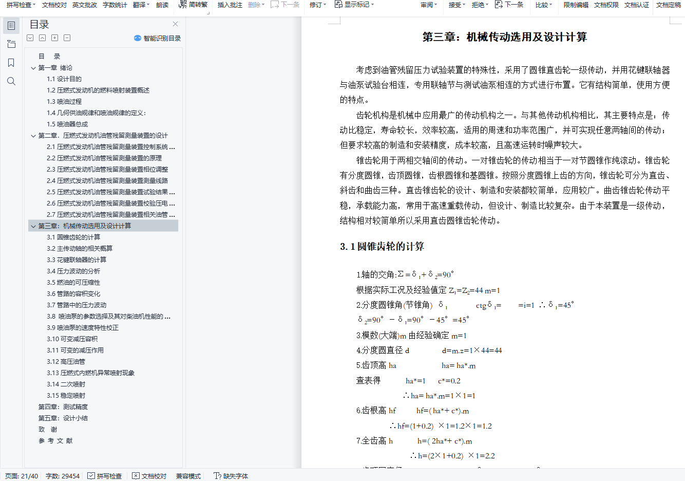Click 插入批注 insert comment button
This screenshot has height=481, width=685.
click(230, 5)
